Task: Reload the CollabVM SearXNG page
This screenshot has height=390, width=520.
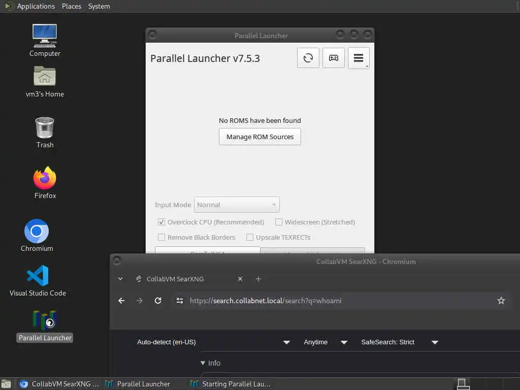Action: point(158,301)
